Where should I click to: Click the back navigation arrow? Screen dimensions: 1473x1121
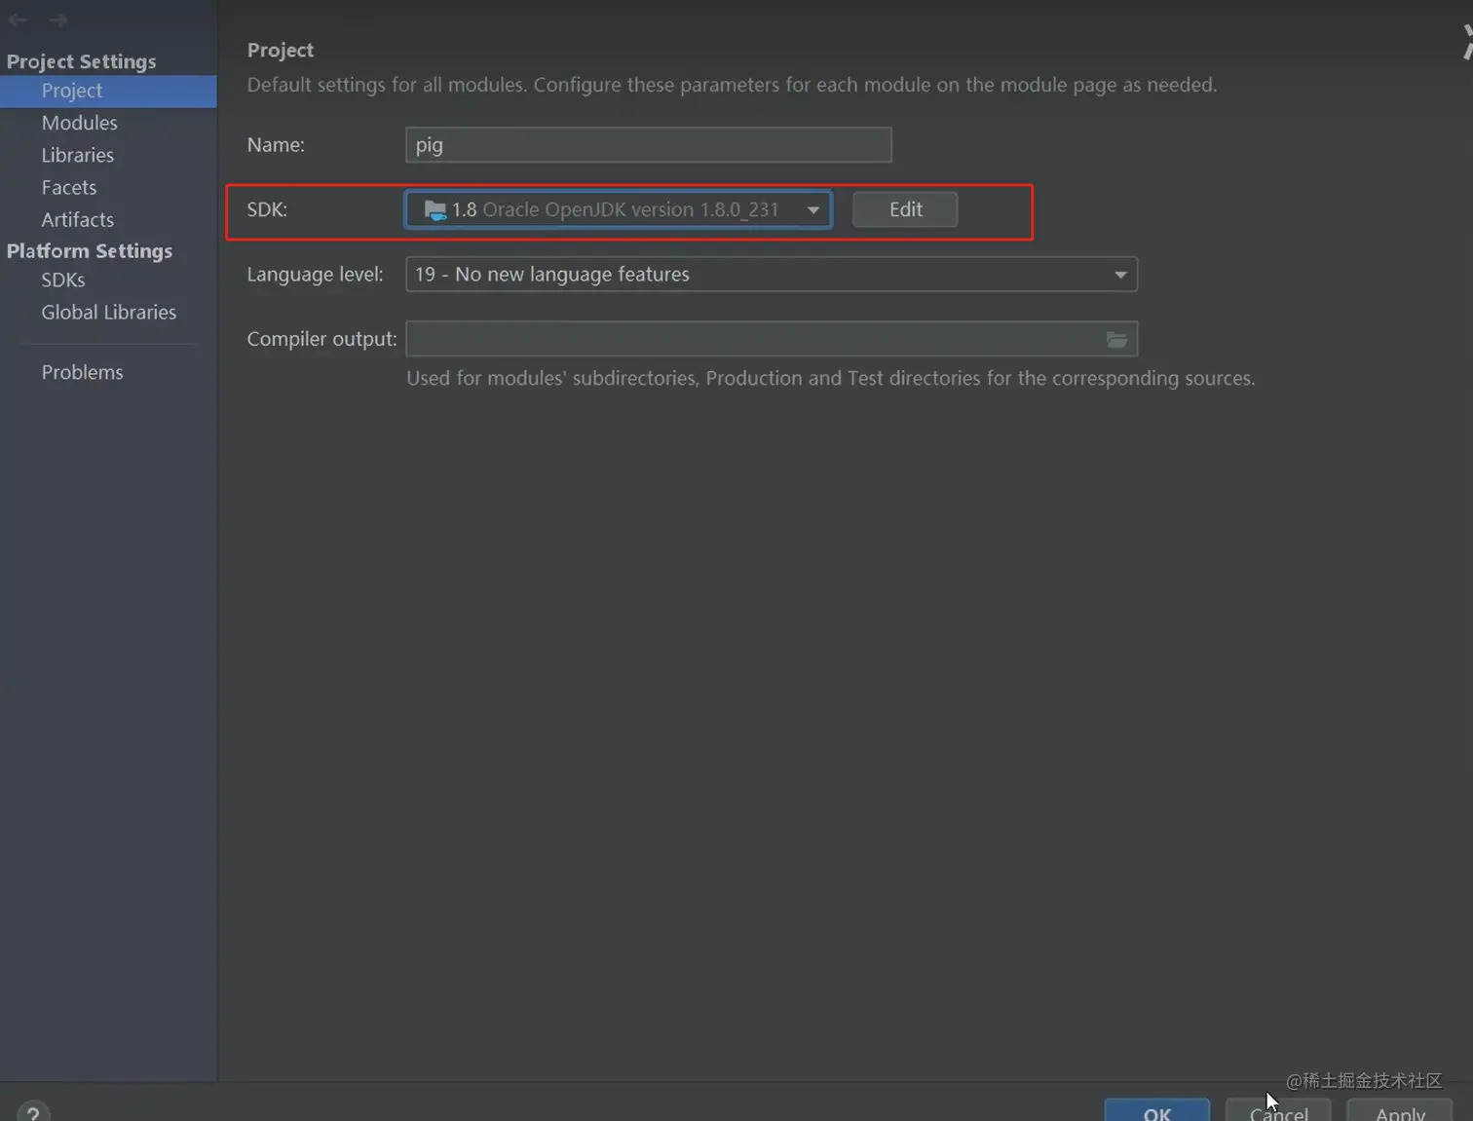18,19
